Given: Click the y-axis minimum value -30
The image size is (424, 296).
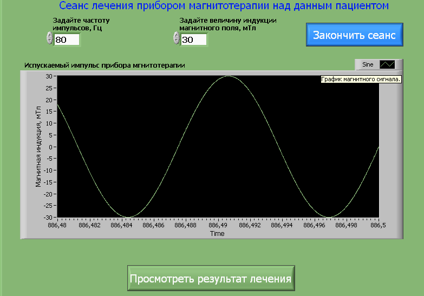Looking at the screenshot, I should [48, 218].
